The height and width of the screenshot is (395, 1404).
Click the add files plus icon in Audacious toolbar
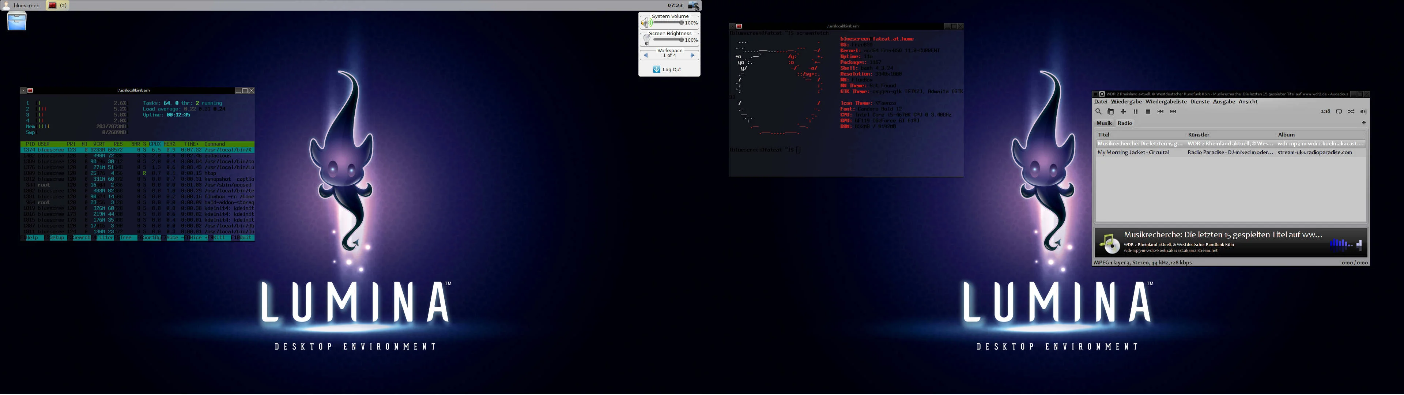tap(1123, 112)
